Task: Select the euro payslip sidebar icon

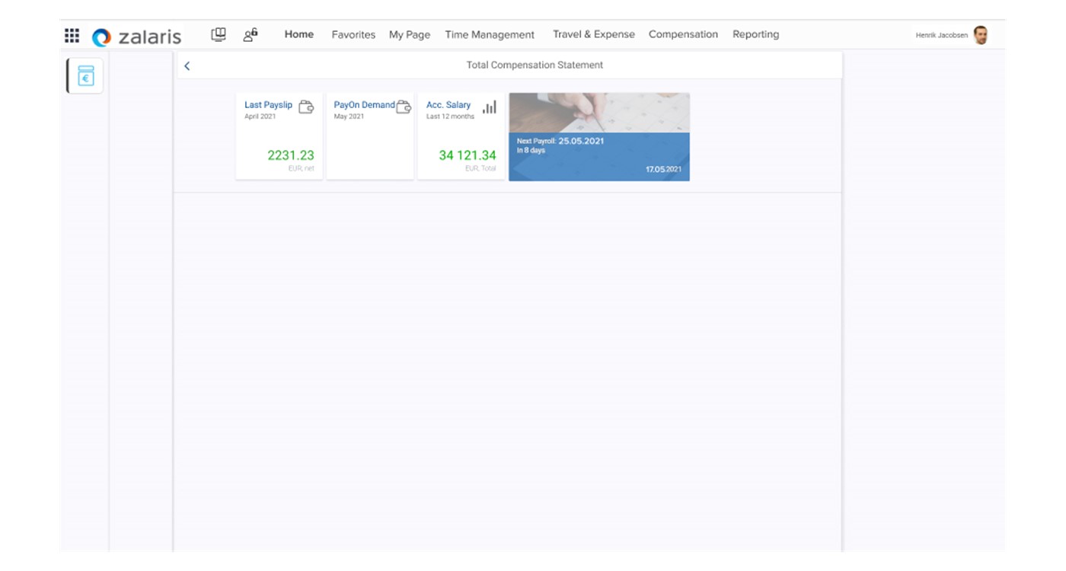Action: 86,75
